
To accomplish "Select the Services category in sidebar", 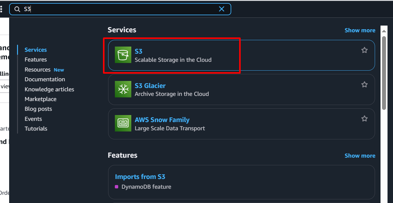I will point(36,50).
